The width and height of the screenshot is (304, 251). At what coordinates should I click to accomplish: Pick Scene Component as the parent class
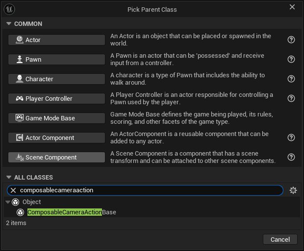pos(56,157)
